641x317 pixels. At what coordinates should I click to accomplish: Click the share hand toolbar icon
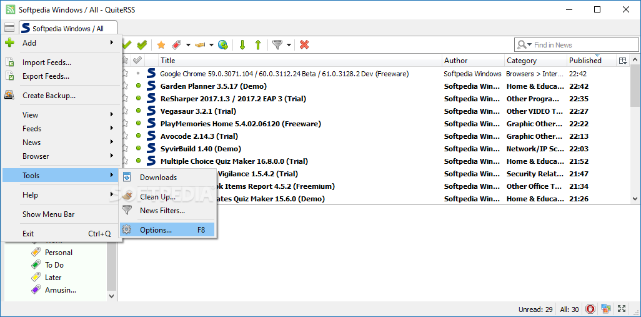[x=200, y=44]
